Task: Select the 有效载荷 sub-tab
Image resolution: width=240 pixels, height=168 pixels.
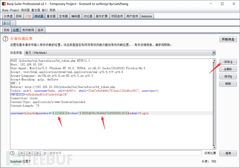Action: tap(28, 30)
